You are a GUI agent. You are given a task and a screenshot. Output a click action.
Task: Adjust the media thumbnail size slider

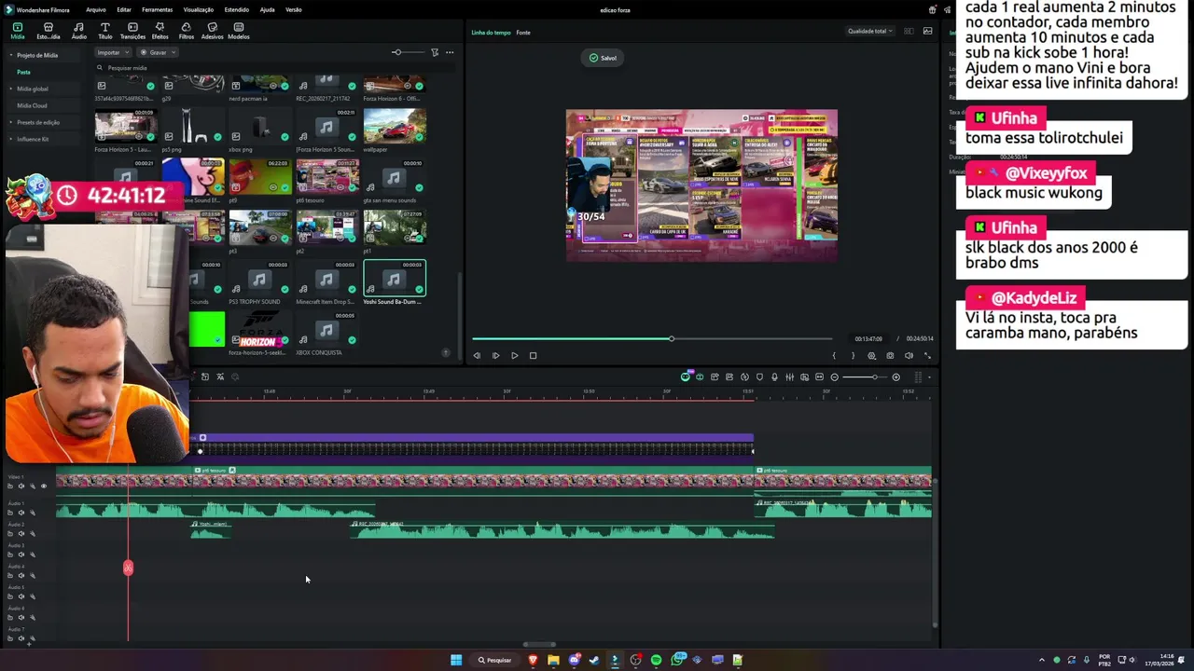407,52
